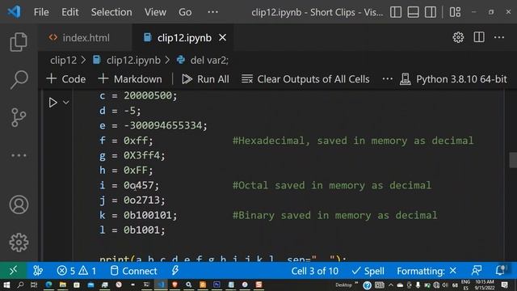Screen dimensions: 517x291
Task: Run the current cell play button
Action: 53,103
